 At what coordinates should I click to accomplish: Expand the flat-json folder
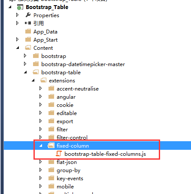(x=40, y=162)
